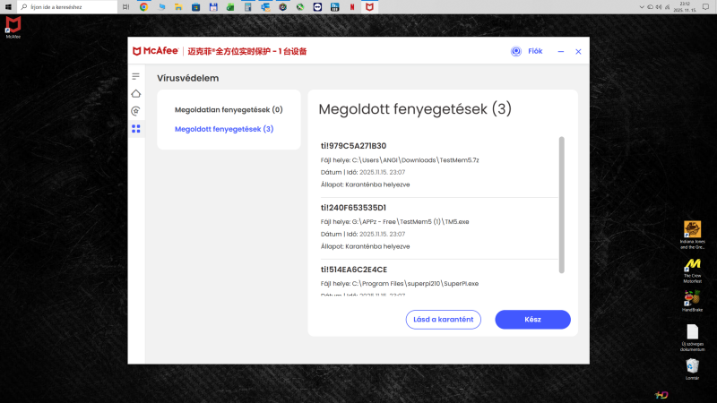Viewport: 717px width, 403px height.
Task: Click the Kész button
Action: click(532, 320)
